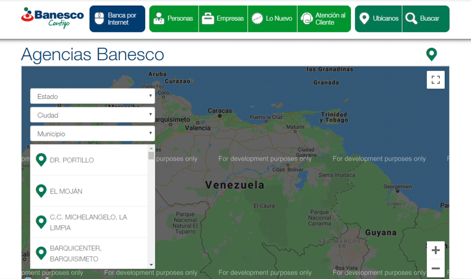This screenshot has width=471, height=279.
Task: Click Parque Nacional Canaima label
Action: (320, 218)
